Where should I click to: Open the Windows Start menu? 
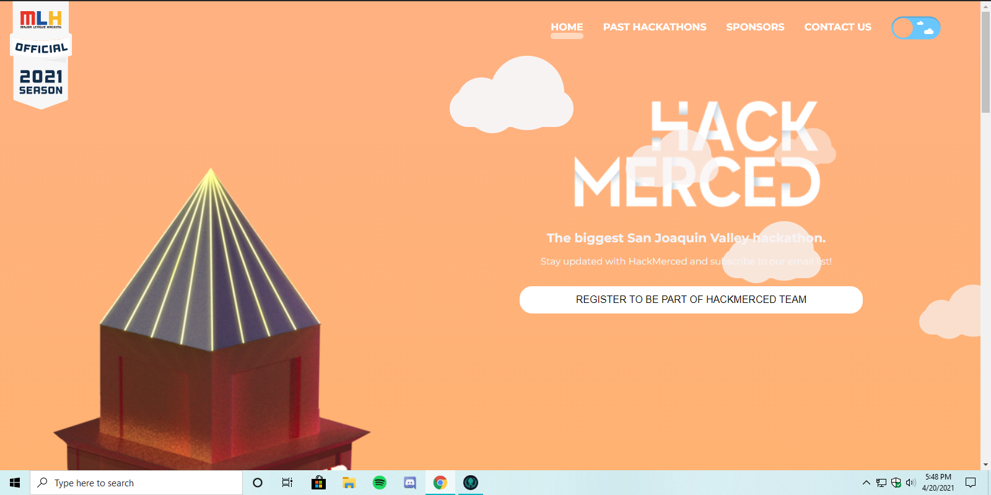(15, 483)
